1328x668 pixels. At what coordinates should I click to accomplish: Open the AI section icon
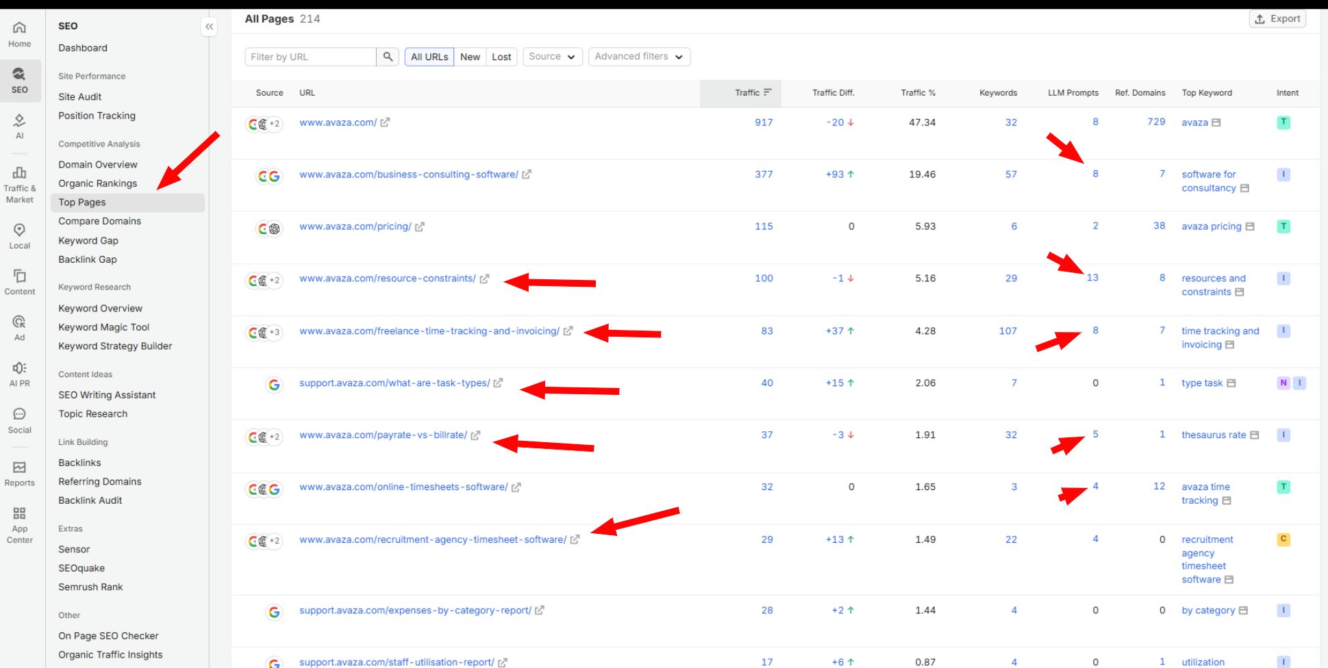(19, 120)
